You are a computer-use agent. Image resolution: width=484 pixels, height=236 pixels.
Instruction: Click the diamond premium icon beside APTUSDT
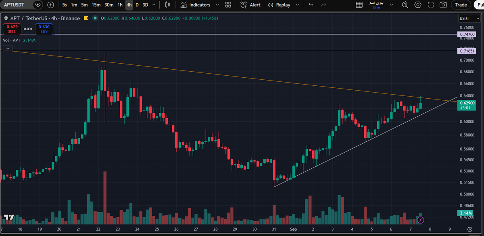(x=38, y=5)
